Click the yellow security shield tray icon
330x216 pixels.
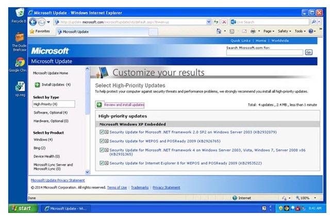280,208
